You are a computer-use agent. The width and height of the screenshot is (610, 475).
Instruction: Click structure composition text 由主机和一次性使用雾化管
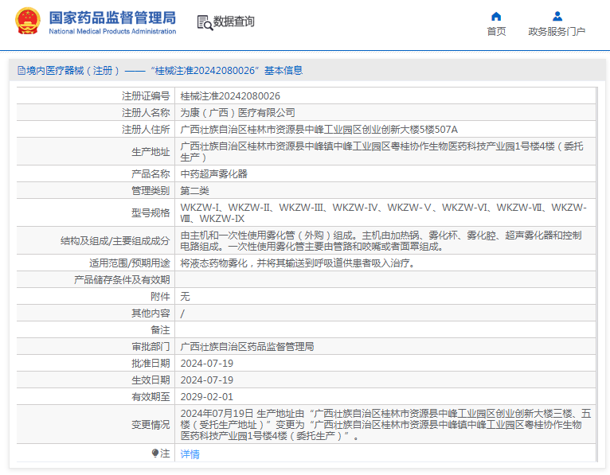381,240
